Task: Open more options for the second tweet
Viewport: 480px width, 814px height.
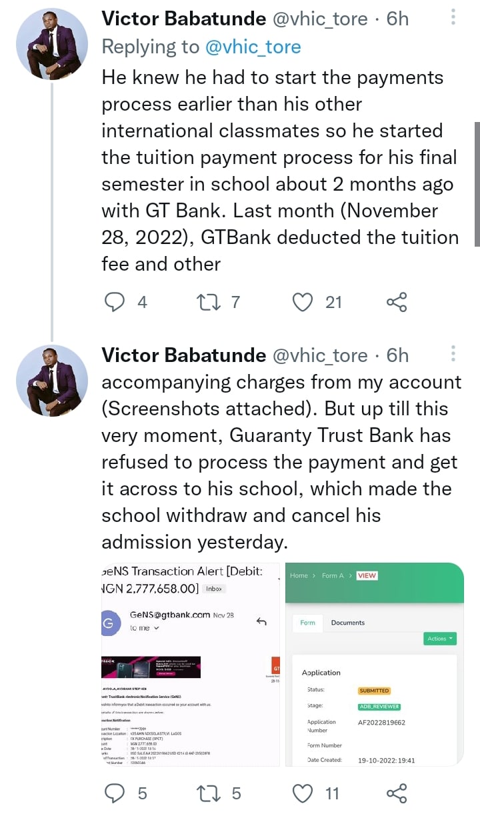Action: point(453,355)
